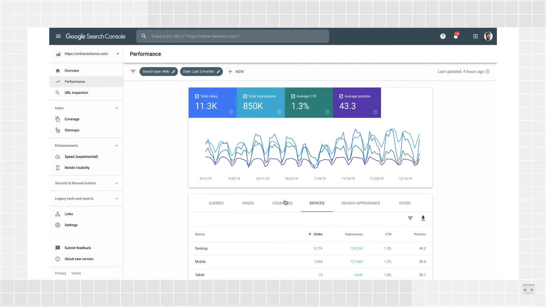Switch to the Queries tab
The height and width of the screenshot is (307, 546).
(x=216, y=203)
